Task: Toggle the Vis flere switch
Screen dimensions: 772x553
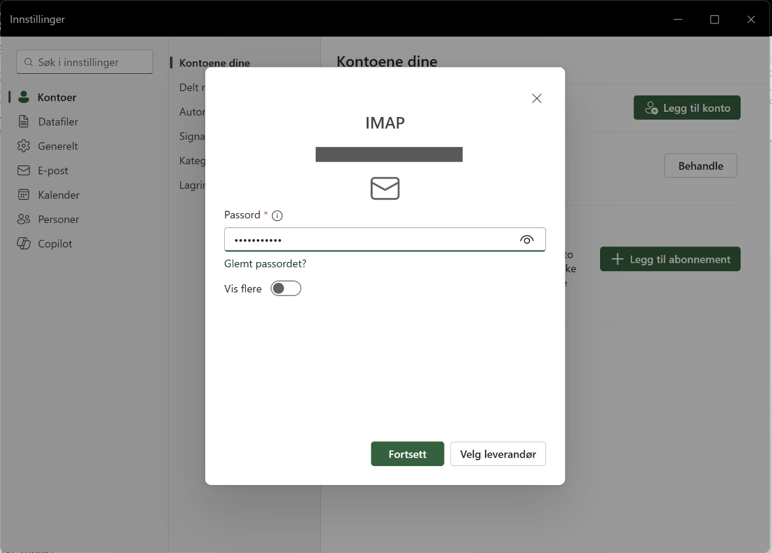Action: (286, 288)
